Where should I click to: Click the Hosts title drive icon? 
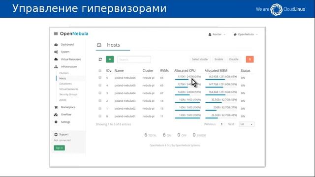click(99, 45)
